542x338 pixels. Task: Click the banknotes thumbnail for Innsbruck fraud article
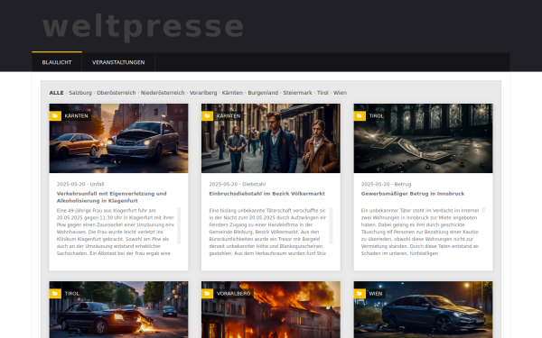(423, 138)
